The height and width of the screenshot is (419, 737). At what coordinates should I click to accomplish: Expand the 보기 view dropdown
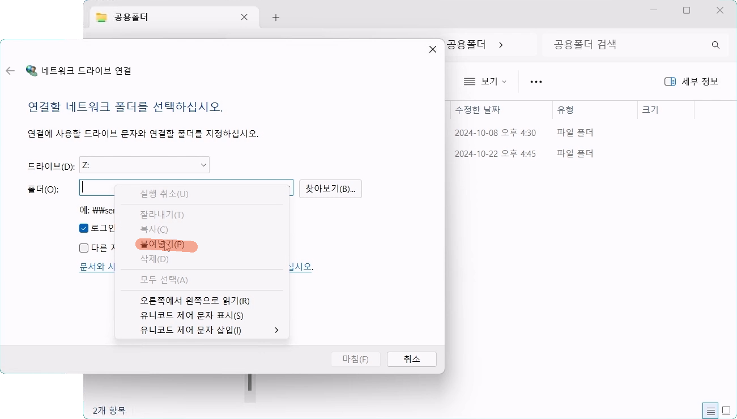click(x=485, y=82)
